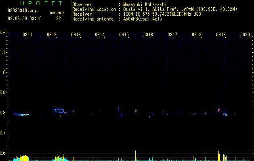The image size is (254, 161).
Task: Click the 0916 time marker
Action: tap(148, 35)
